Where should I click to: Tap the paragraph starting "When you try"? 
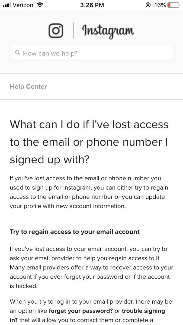pos(91,311)
